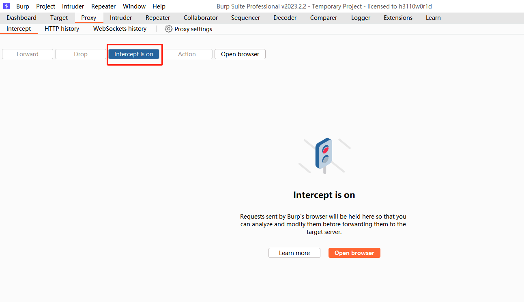
Task: Open the Help menu
Action: [159, 6]
